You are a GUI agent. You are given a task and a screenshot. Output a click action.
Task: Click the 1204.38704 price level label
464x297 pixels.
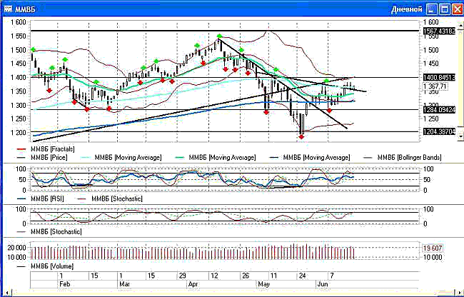pos(439,131)
